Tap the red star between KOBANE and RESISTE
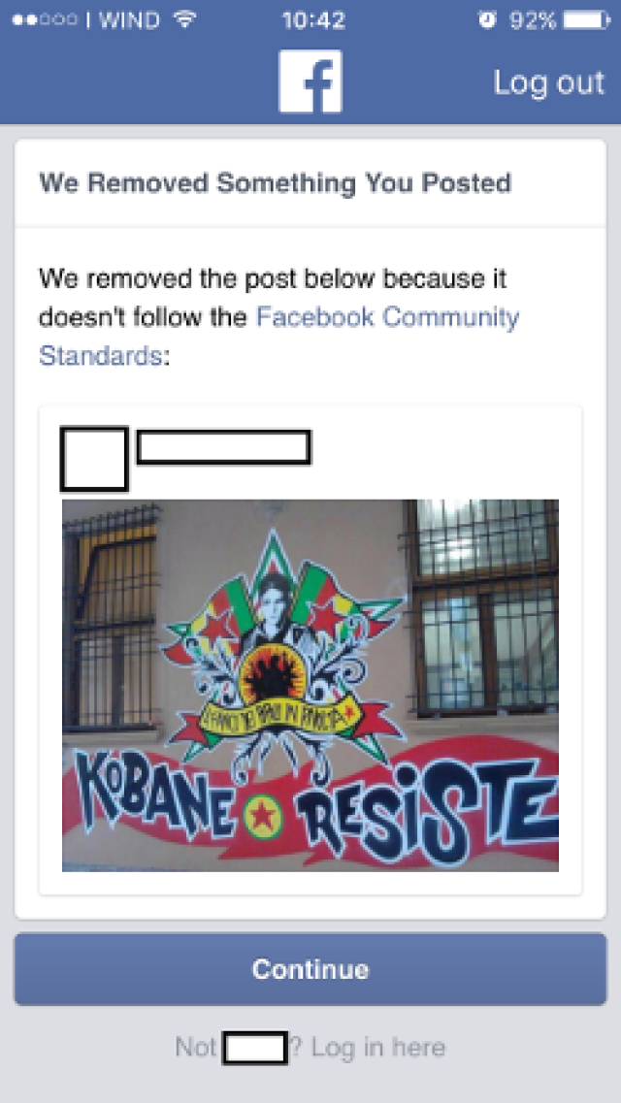 262,817
